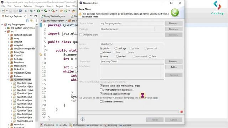
Task: Collapse the my first program project
Action: point(2,25)
